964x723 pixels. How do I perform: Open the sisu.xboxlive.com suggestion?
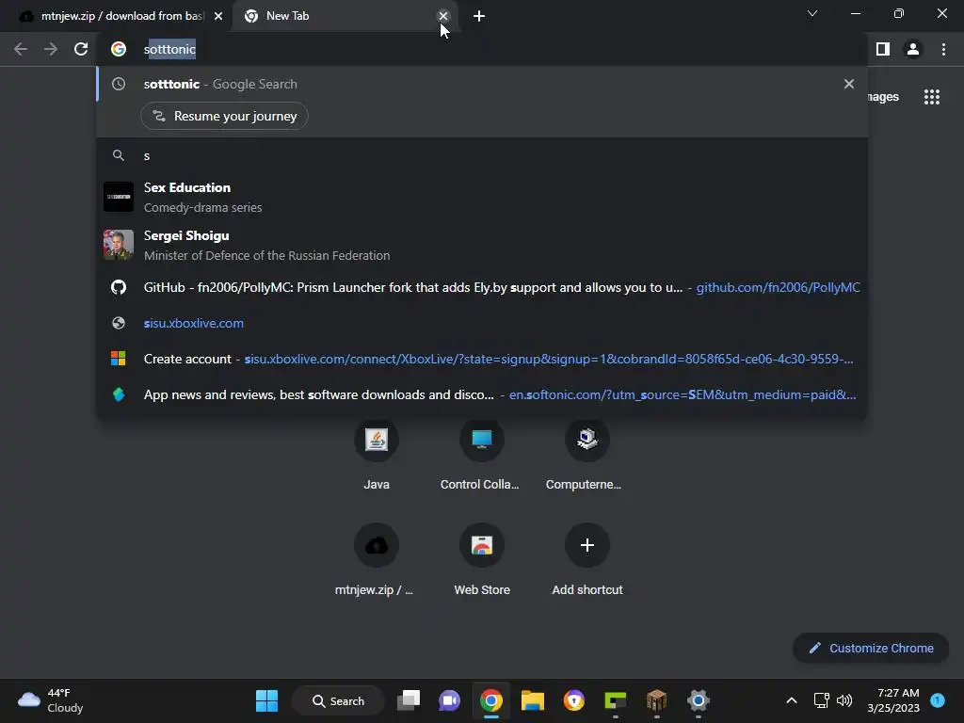click(x=482, y=324)
